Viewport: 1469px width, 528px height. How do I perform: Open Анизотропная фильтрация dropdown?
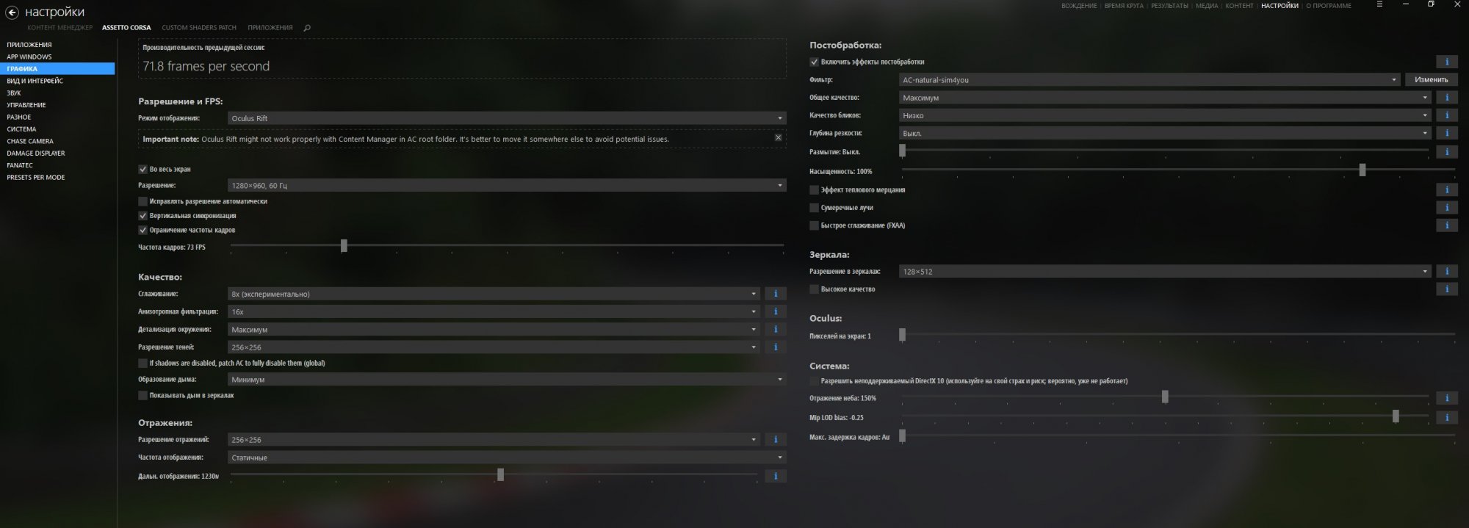(494, 312)
